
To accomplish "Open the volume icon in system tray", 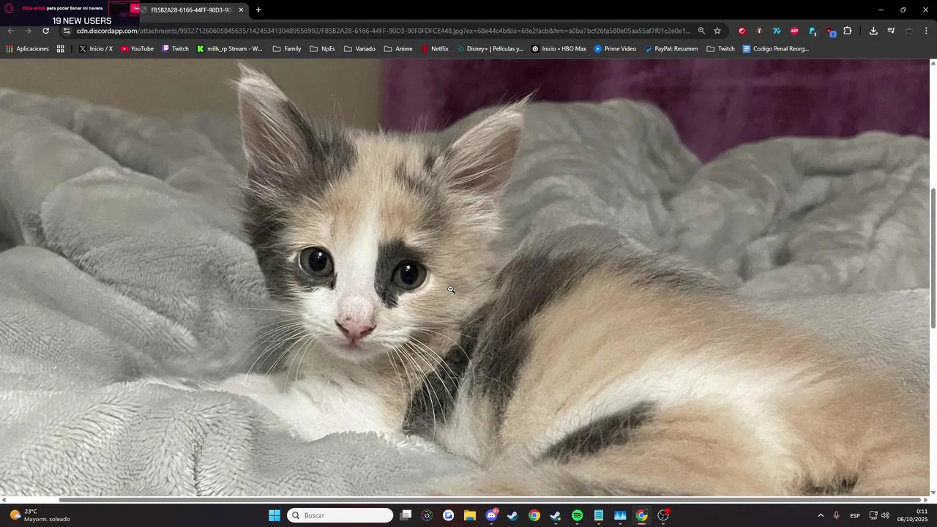I will click(x=885, y=515).
